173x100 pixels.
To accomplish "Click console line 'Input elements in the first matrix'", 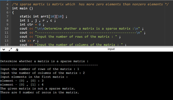I will click(x=34, y=77).
